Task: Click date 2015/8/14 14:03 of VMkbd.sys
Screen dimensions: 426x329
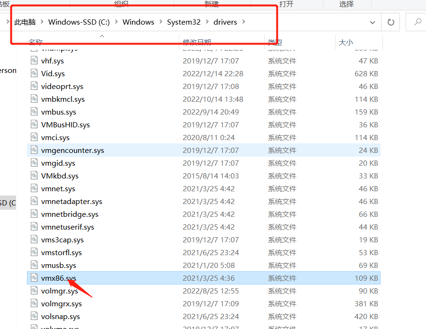Action: 211,176
